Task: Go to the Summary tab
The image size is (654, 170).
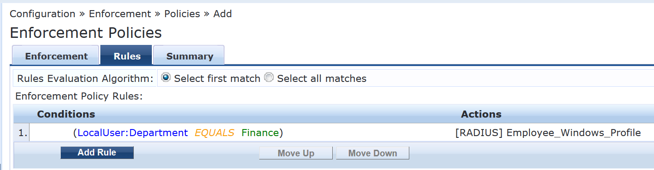Action: (189, 55)
